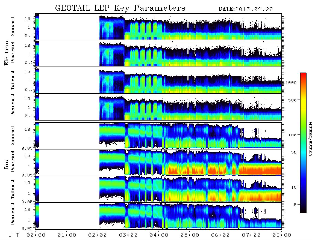Viewport: 312px width, 240px height.
Task: Click the Ion Duskward spectrogram panel
Action: [x=158, y=162]
